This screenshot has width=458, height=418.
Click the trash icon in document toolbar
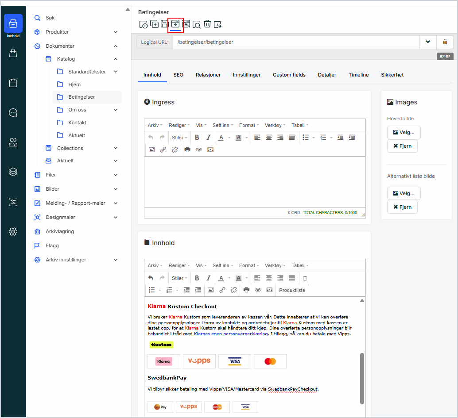pyautogui.click(x=207, y=24)
